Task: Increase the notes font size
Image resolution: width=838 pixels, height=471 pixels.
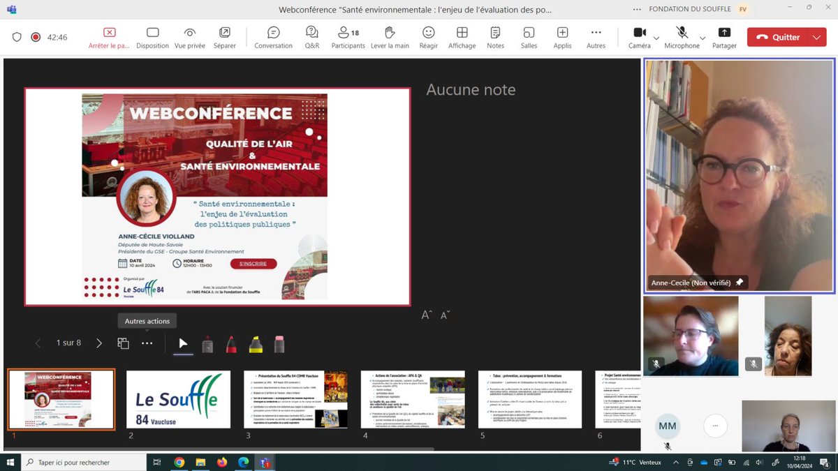Action: (427, 315)
